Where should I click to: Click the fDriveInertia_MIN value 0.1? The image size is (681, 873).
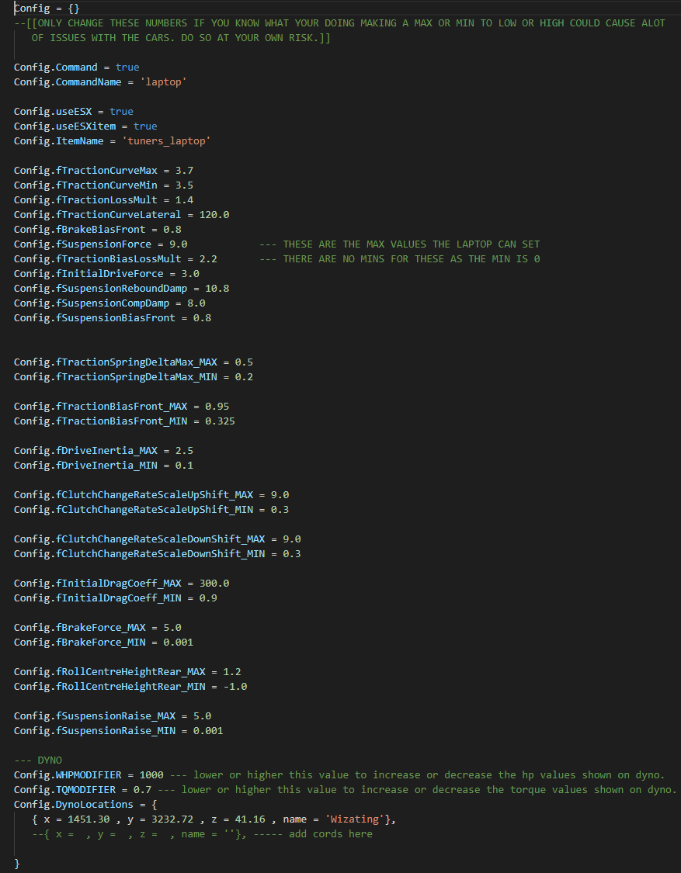pos(185,466)
